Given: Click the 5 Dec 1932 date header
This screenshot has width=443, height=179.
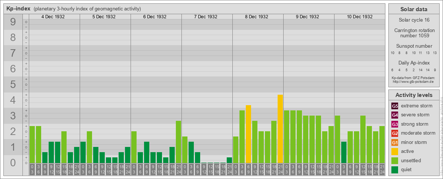Looking at the screenshot, I should [104, 17].
